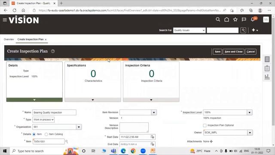Open a new browser tab
Screen dimensions: 275x155
(x=61, y=3)
